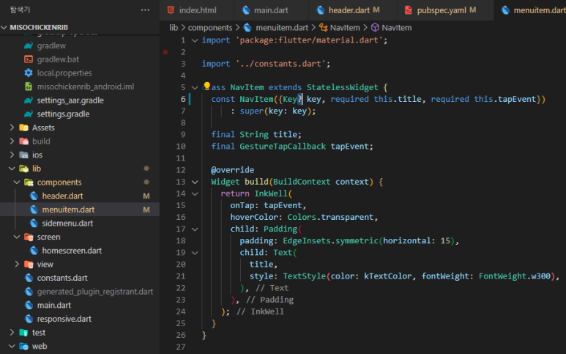Click the settings_aar.gradle file icon
The image size is (566, 354).
point(29,100)
